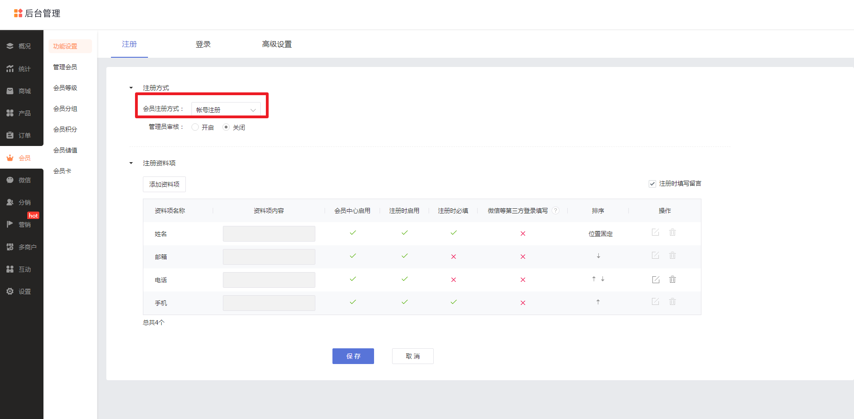Viewport: 854px width, 419px height.
Task: Select 关闭 for 管理员审核
Action: click(226, 127)
